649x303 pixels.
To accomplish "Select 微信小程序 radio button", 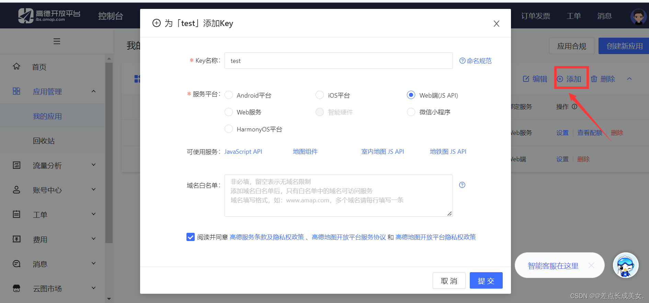I will click(x=411, y=112).
